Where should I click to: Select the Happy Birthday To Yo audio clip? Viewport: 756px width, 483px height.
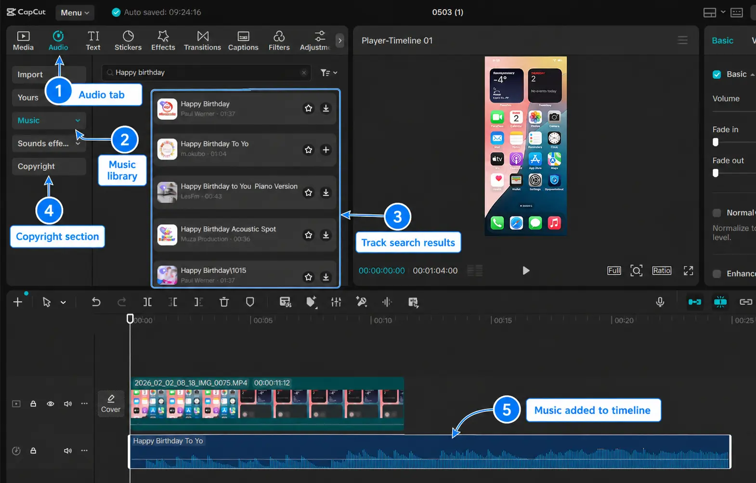(x=430, y=452)
